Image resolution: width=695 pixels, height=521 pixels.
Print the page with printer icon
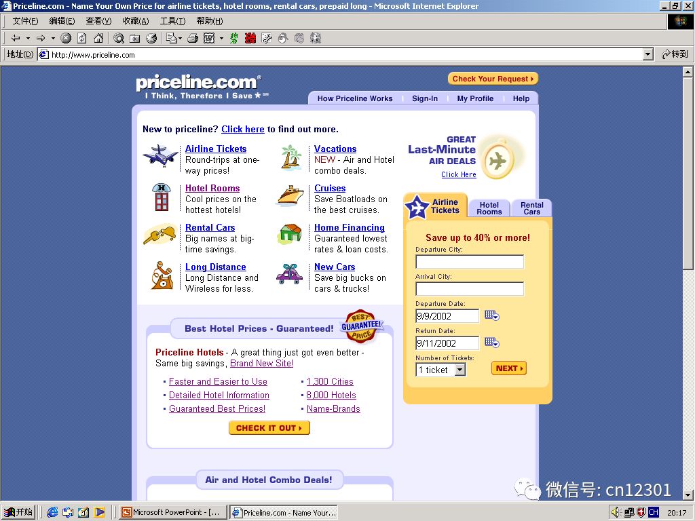[x=192, y=39]
